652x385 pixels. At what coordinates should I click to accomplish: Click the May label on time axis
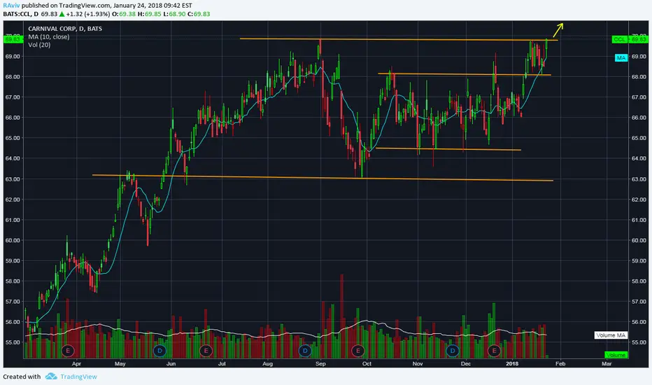coord(120,364)
